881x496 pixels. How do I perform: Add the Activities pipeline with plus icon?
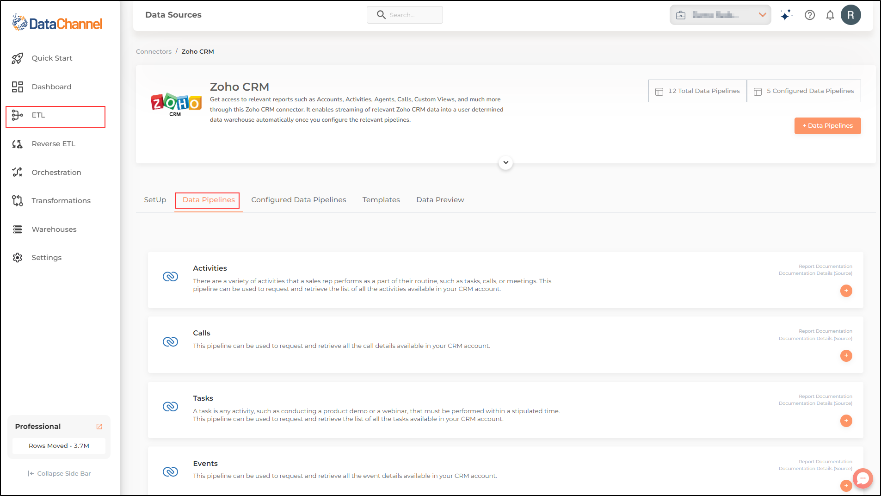pos(846,291)
